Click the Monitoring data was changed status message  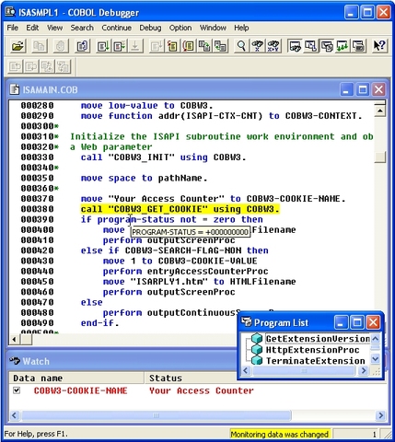[279, 434]
